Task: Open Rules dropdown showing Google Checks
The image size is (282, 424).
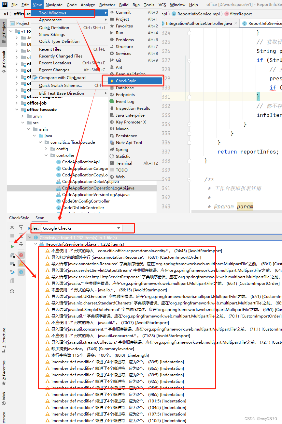Action: pyautogui.click(x=81, y=228)
